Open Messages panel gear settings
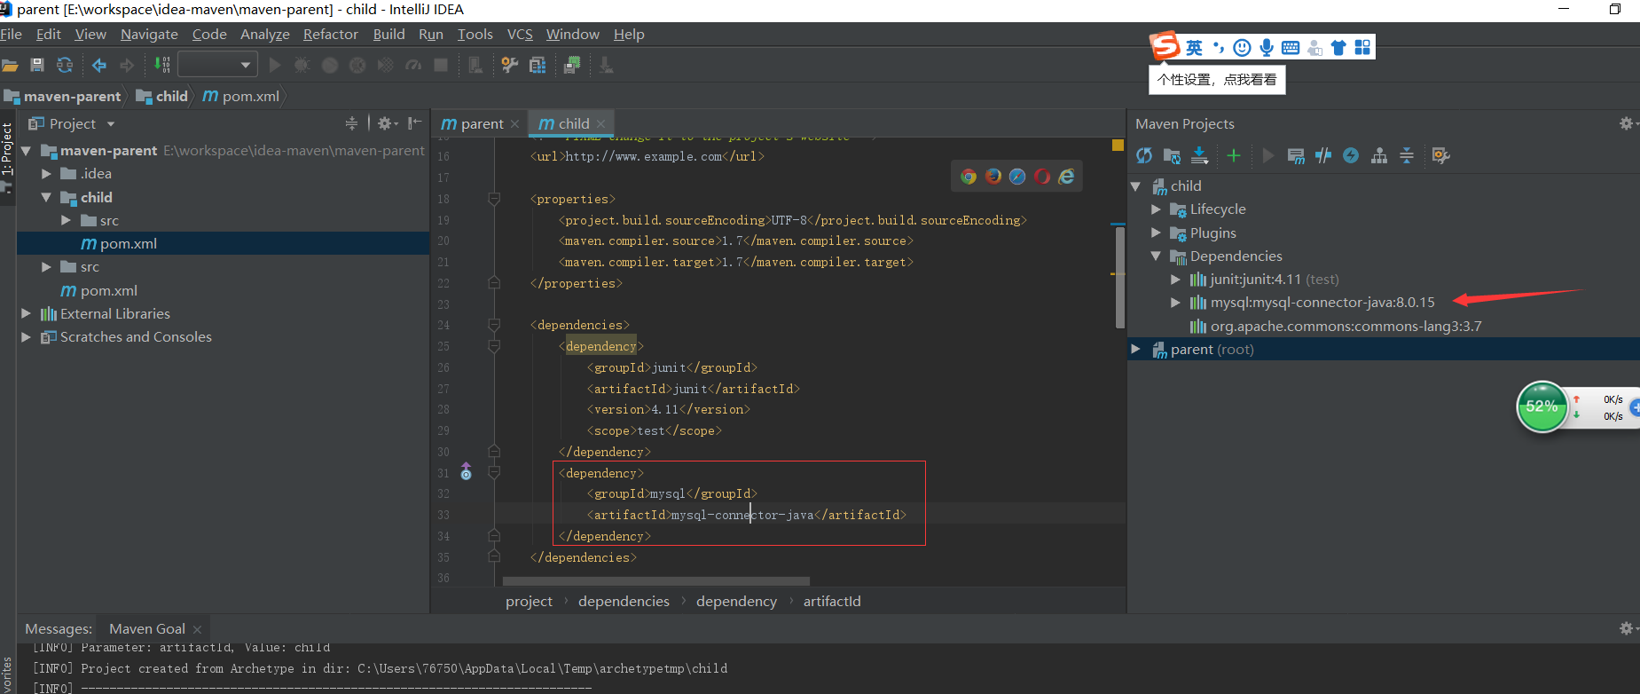1640x694 pixels. 1627,628
